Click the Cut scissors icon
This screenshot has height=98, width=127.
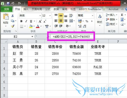tap(12, 15)
